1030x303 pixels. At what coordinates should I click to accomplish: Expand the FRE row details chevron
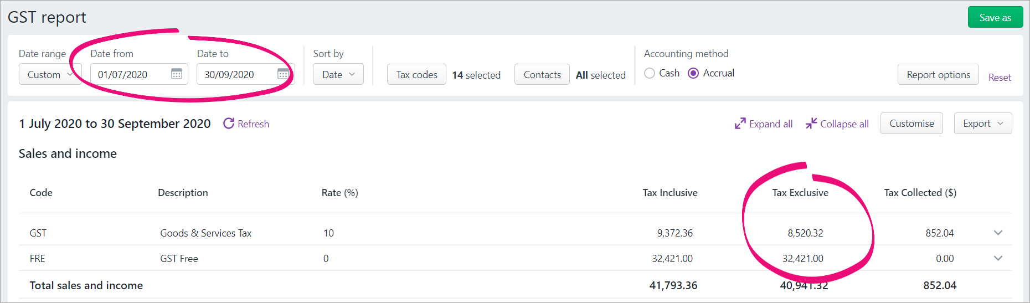click(998, 258)
